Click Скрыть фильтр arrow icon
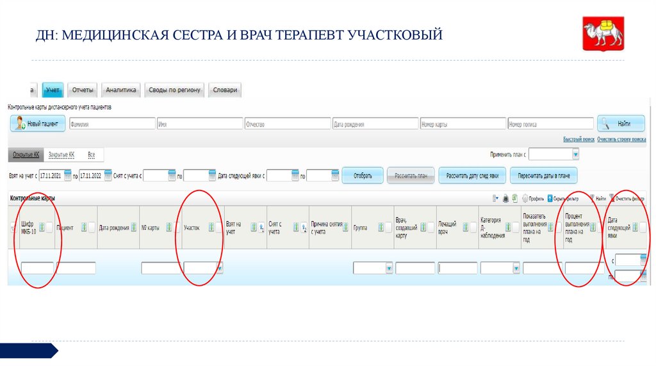 [550, 199]
